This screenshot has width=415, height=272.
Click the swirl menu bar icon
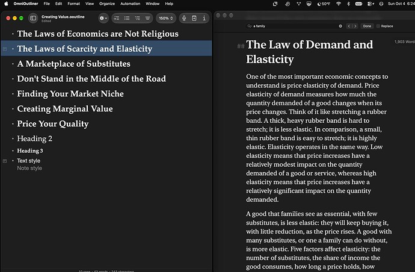pyautogui.click(x=287, y=4)
